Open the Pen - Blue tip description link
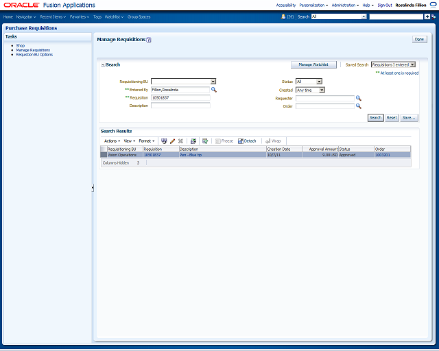The image size is (439, 351). coord(191,155)
